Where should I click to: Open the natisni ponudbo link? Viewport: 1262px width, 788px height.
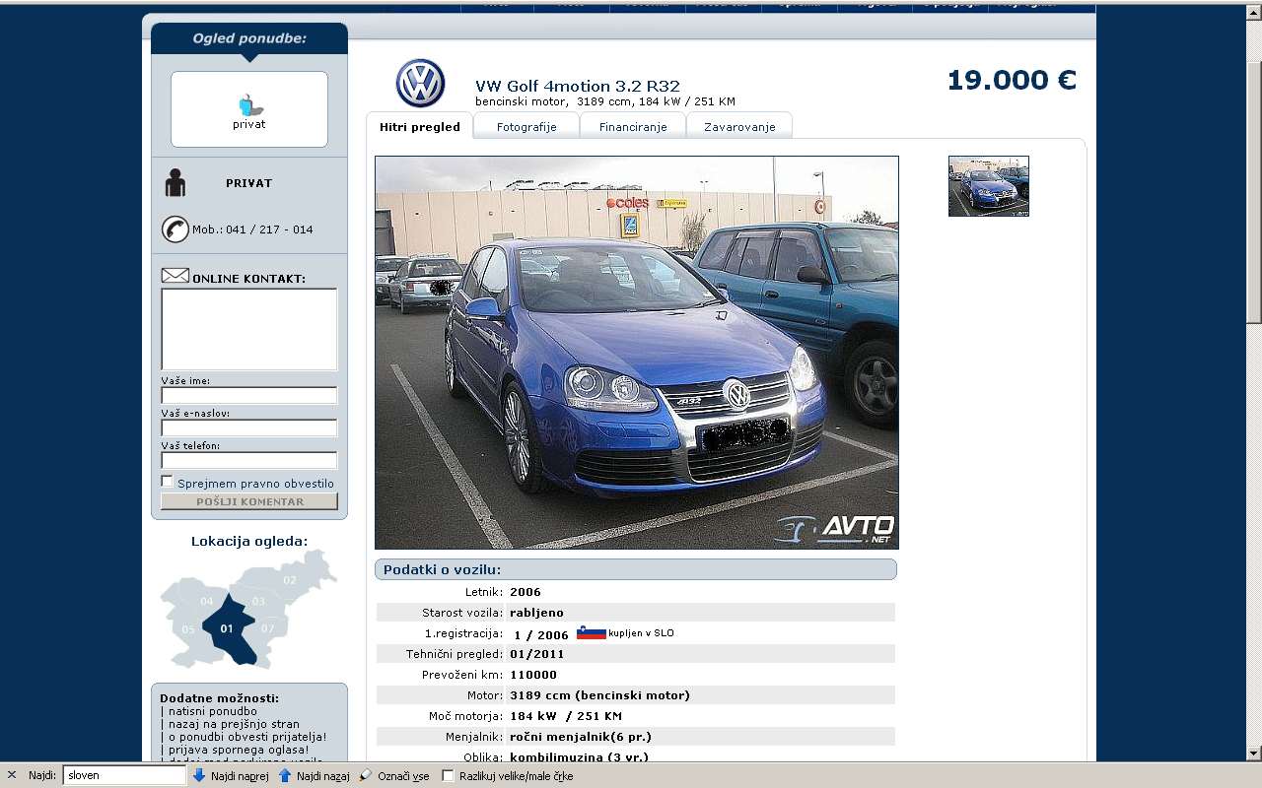tap(212, 711)
